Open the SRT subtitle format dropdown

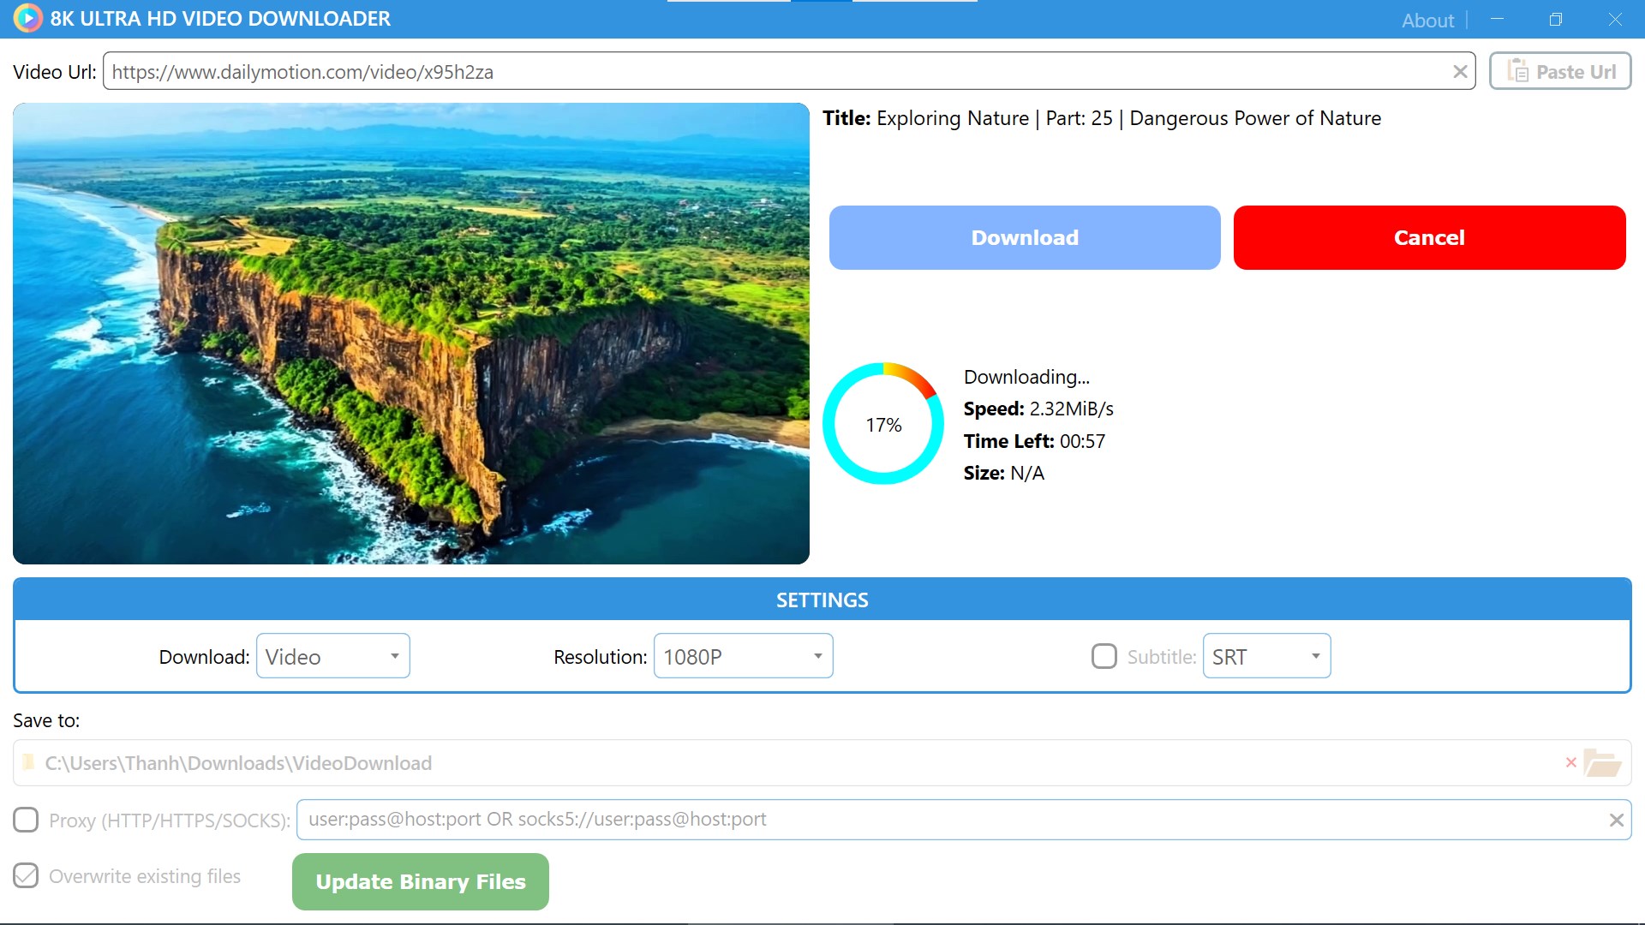(x=1265, y=656)
